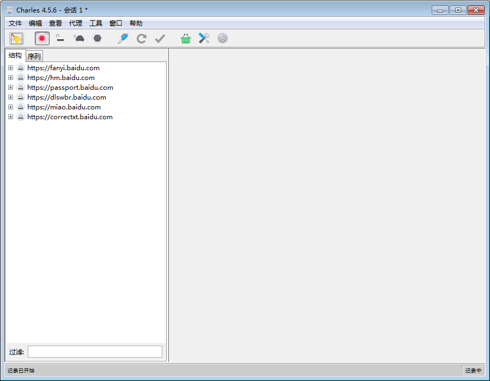Select https://correctxt.baidu.com host entry
Viewport: 490px width, 381px height.
coord(70,117)
